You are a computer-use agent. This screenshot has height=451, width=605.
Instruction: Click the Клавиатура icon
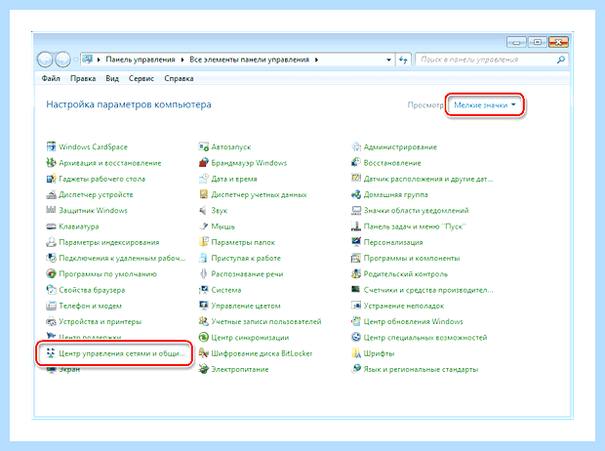(51, 226)
